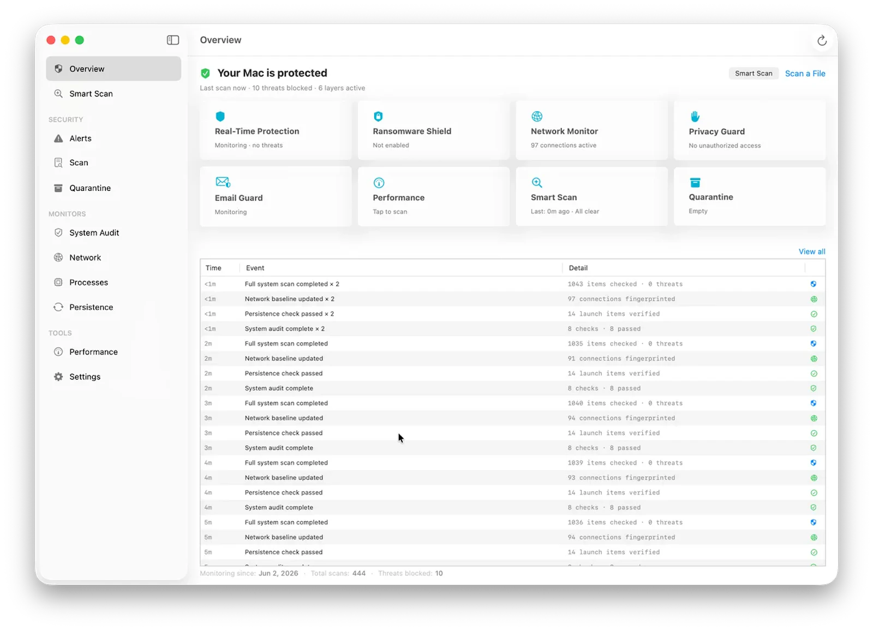The width and height of the screenshot is (873, 631).
Task: Click 'Last: 0m ago · All clear' text
Action: (565, 212)
